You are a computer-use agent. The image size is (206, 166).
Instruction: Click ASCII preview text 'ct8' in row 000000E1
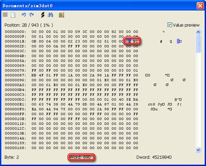pos(151,104)
